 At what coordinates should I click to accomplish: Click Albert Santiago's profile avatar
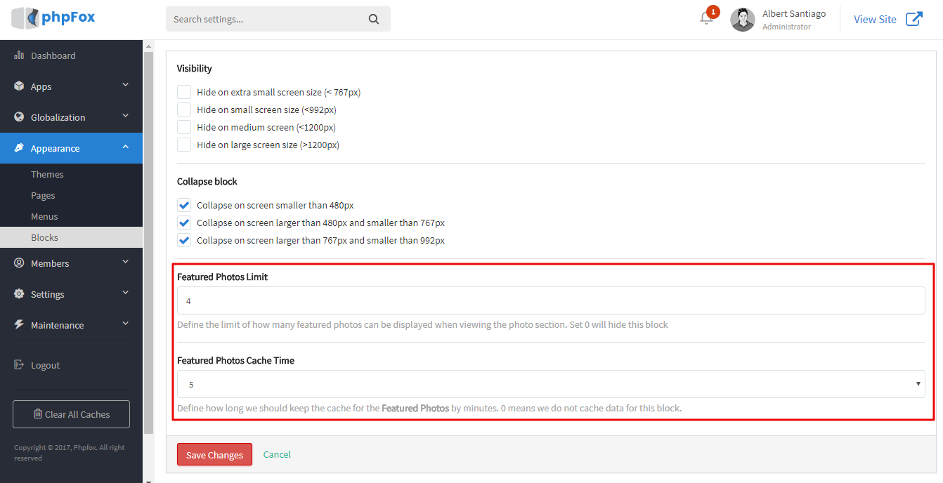click(743, 20)
